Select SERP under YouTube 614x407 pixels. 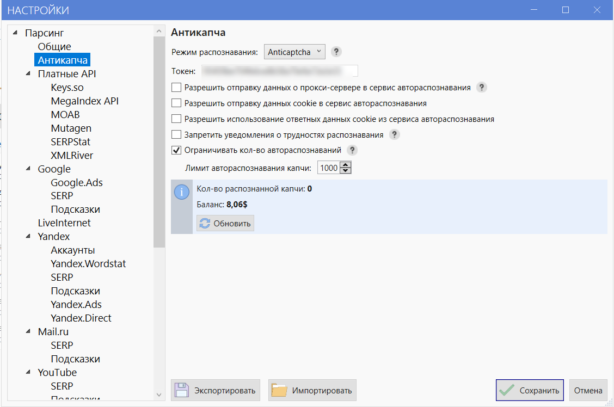click(x=62, y=386)
